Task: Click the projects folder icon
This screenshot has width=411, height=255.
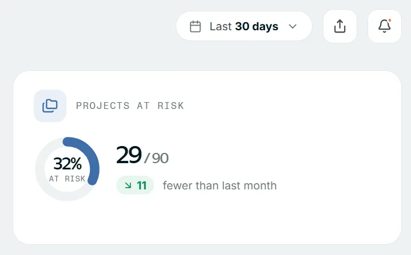Action: pos(50,106)
